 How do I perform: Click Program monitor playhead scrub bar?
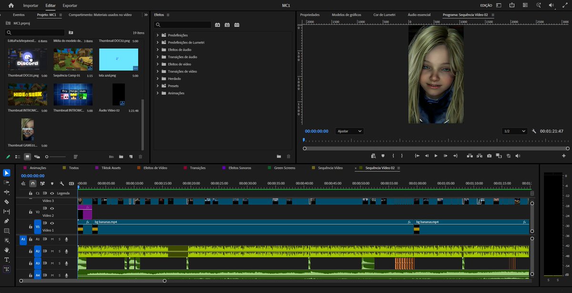pyautogui.click(x=435, y=141)
